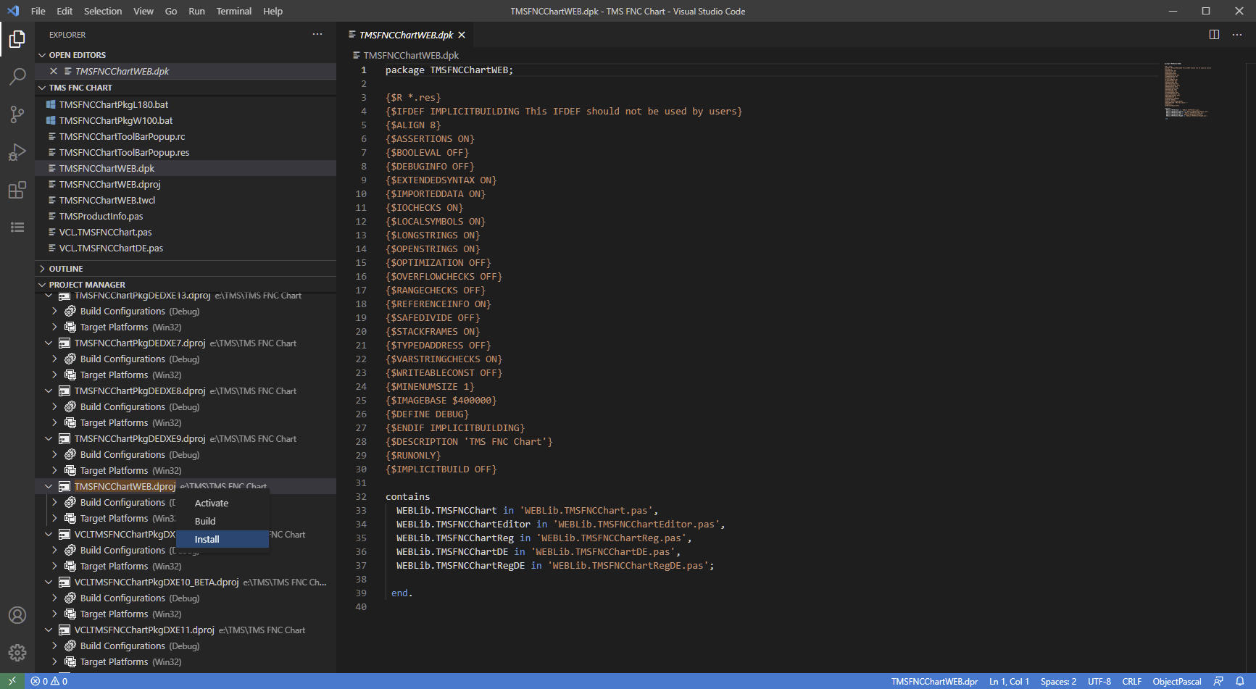This screenshot has height=689, width=1256.
Task: Open the Help menu
Action: (x=273, y=11)
